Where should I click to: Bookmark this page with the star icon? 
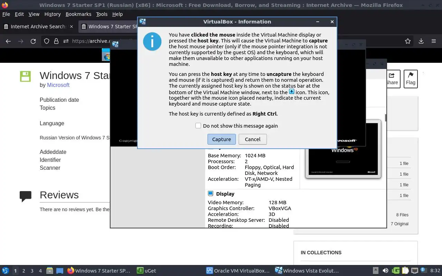(408, 41)
